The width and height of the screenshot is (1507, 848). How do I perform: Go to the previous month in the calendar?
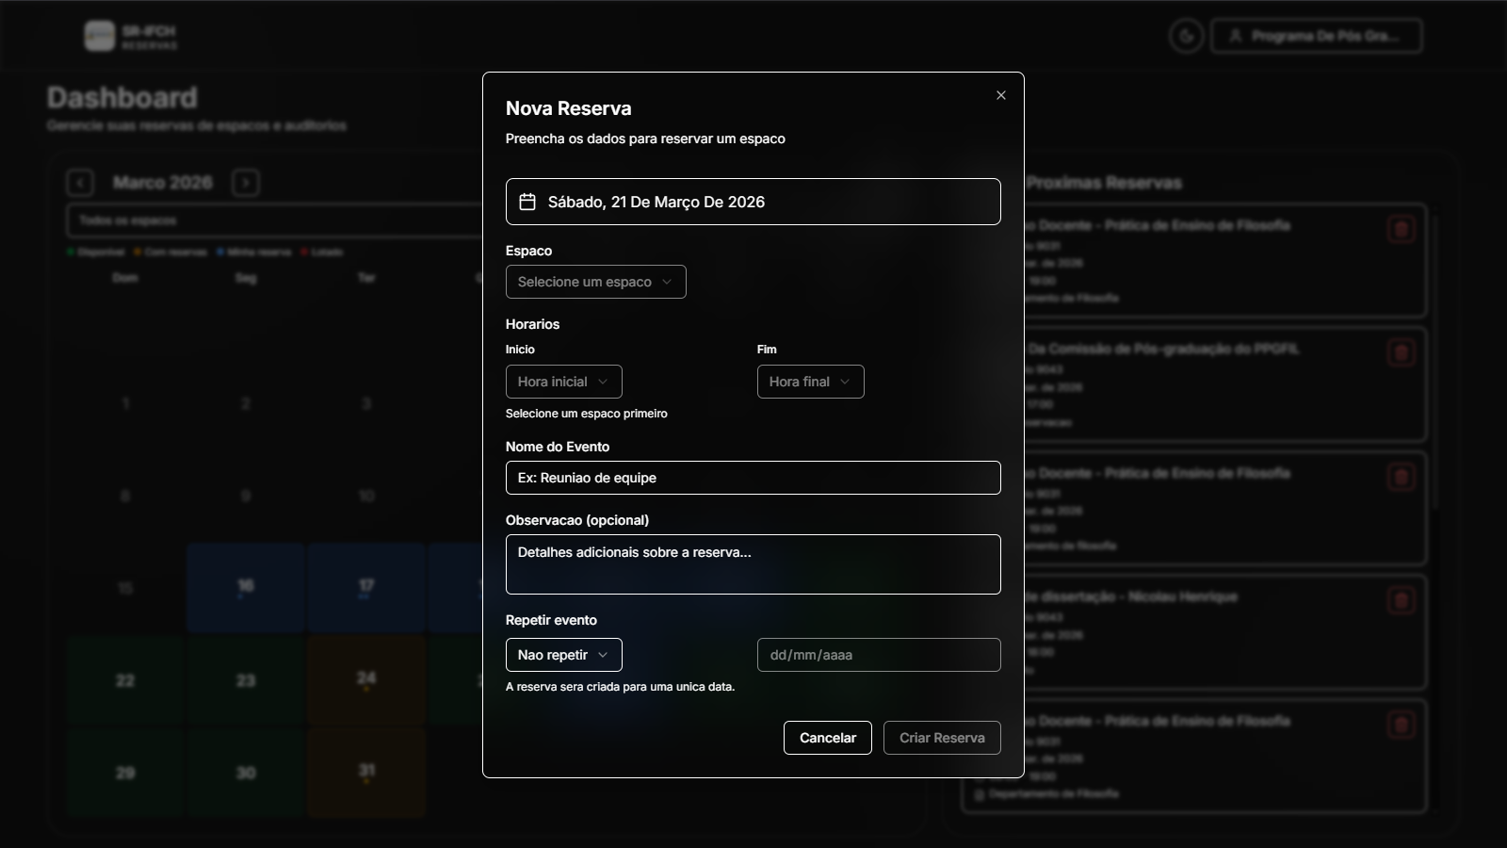pyautogui.click(x=80, y=183)
